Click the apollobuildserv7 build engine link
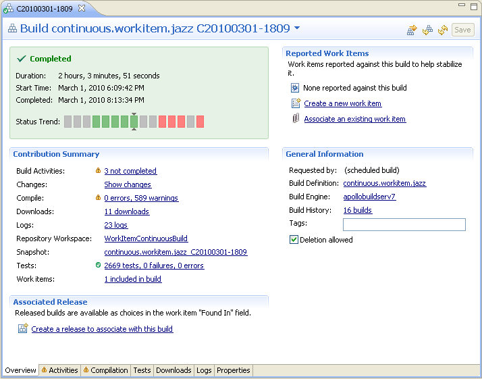 coord(369,197)
